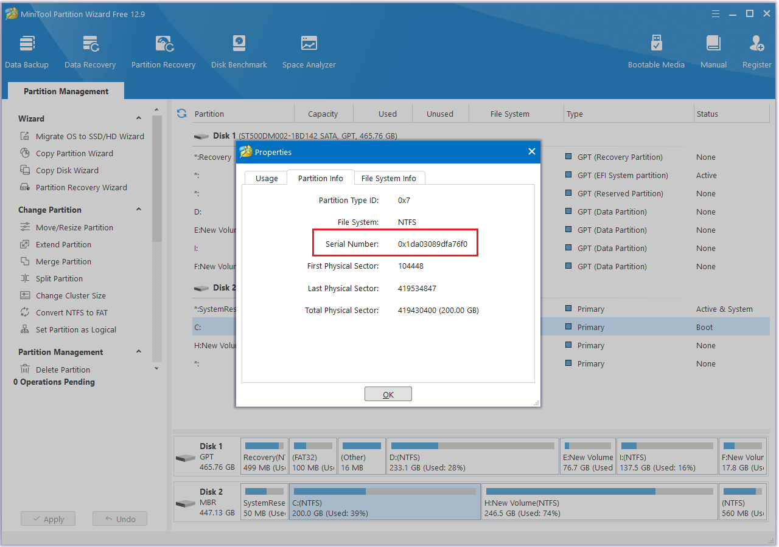Choose Split Partition
The image size is (779, 547).
[x=51, y=278]
